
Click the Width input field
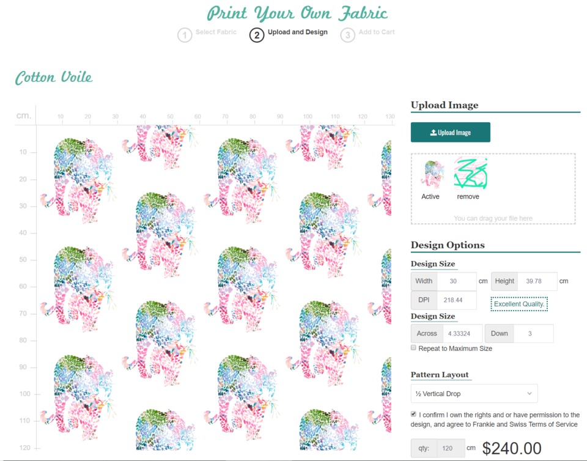457,281
